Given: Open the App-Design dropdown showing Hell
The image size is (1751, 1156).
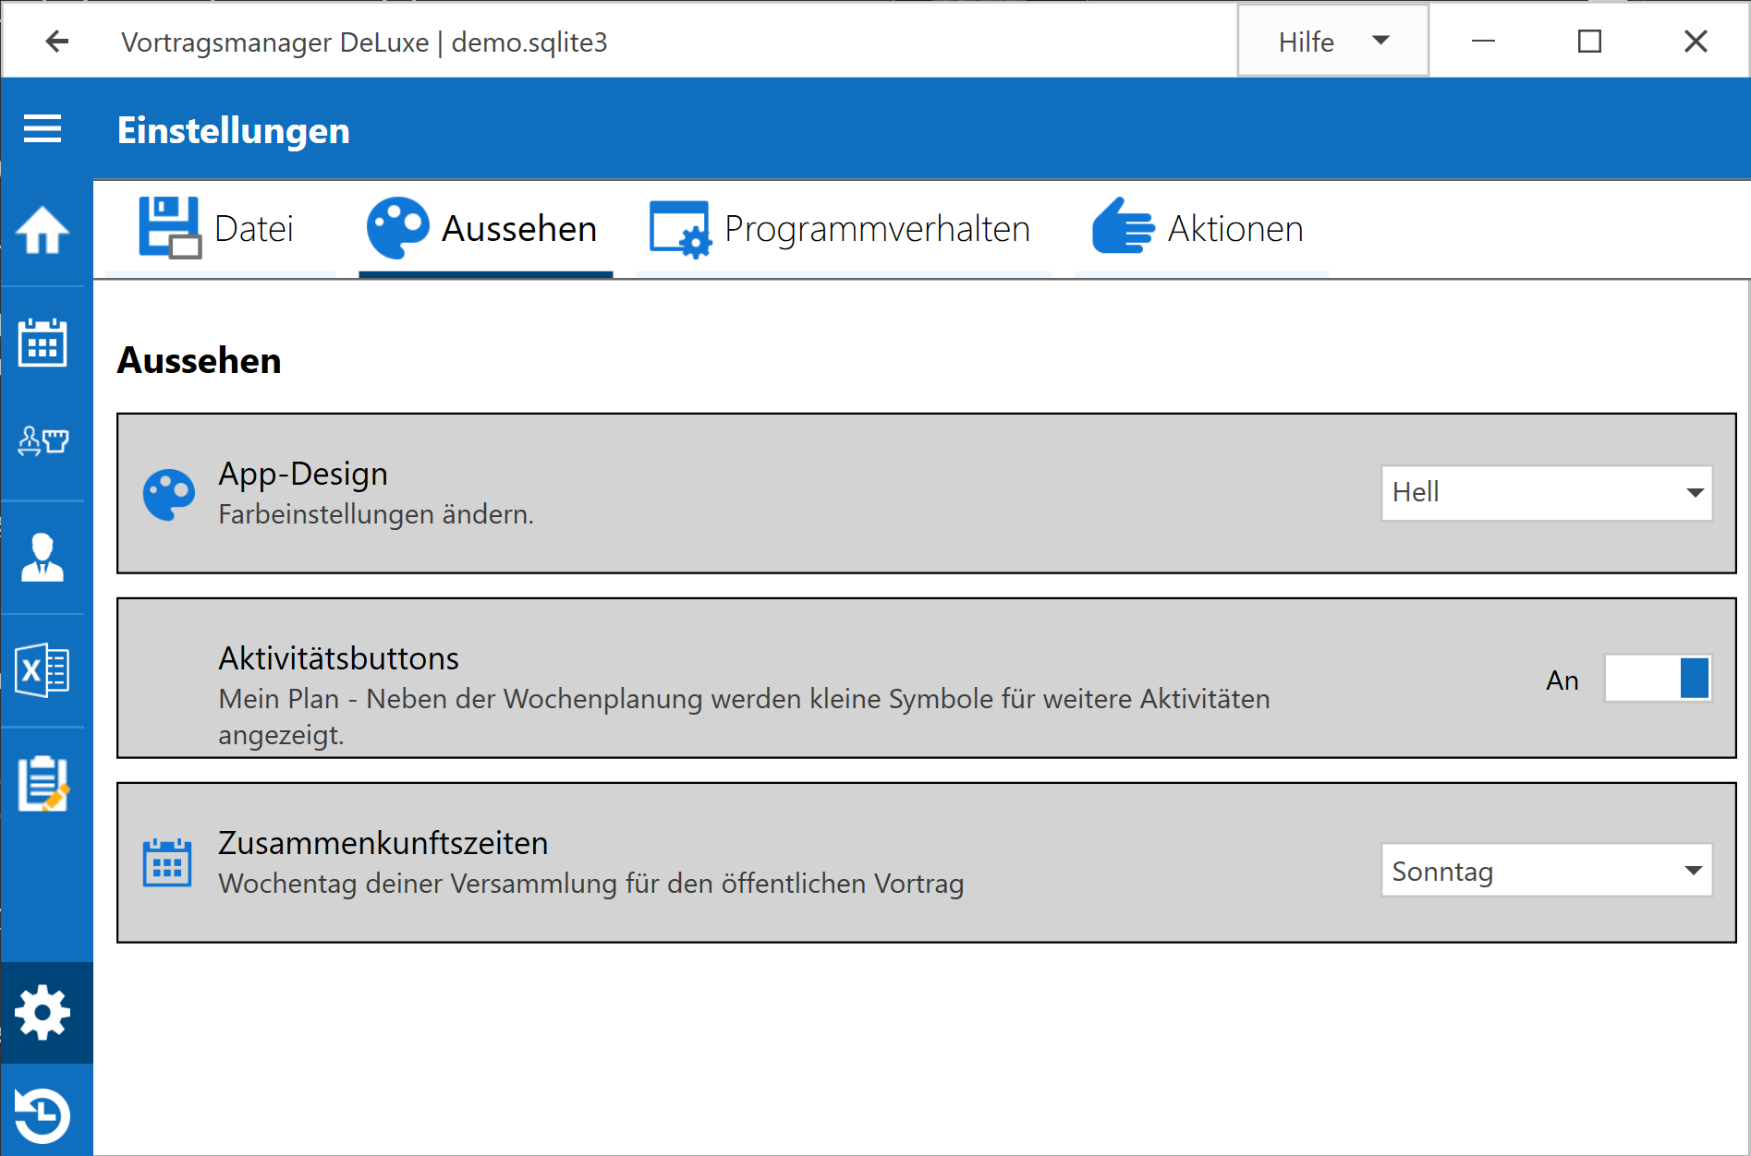Looking at the screenshot, I should click(x=1547, y=492).
